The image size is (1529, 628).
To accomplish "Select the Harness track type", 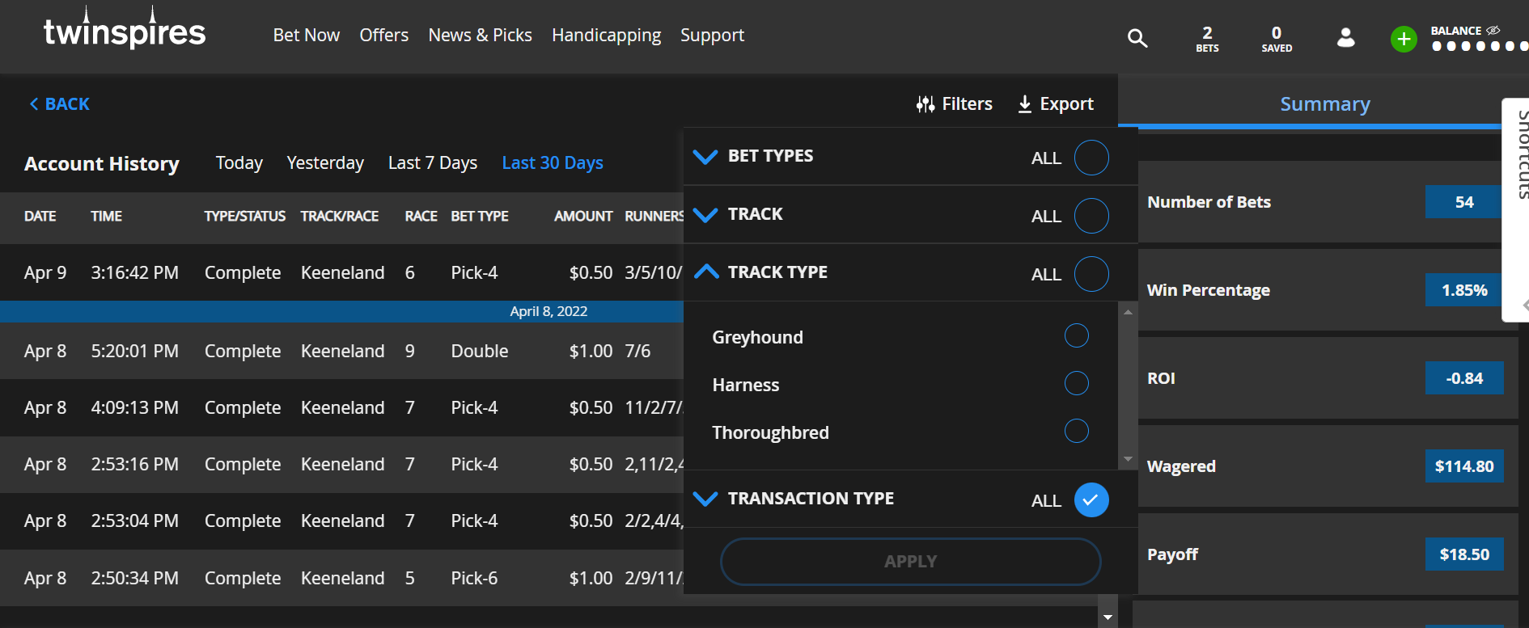I will click(x=1077, y=383).
